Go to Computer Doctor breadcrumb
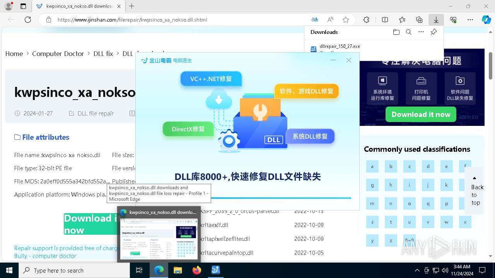 (58, 54)
